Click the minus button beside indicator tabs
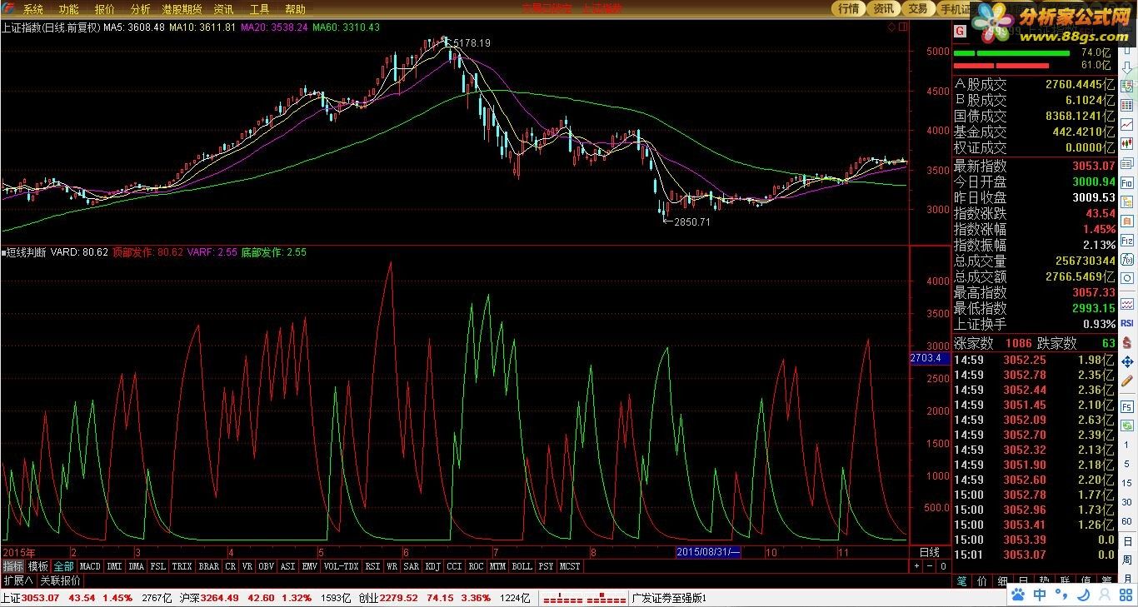Image resolution: width=1138 pixels, height=607 pixels. (929, 566)
